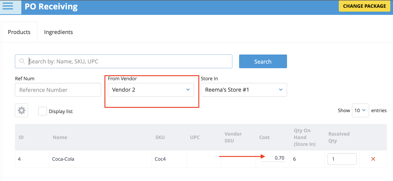Click the Change Package button
This screenshot has height=181, width=393.
tap(364, 6)
